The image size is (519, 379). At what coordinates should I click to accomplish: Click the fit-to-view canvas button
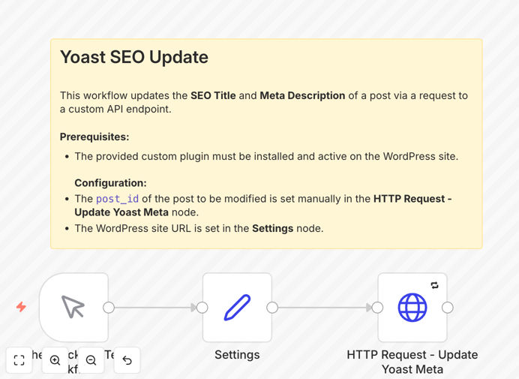coord(19,360)
